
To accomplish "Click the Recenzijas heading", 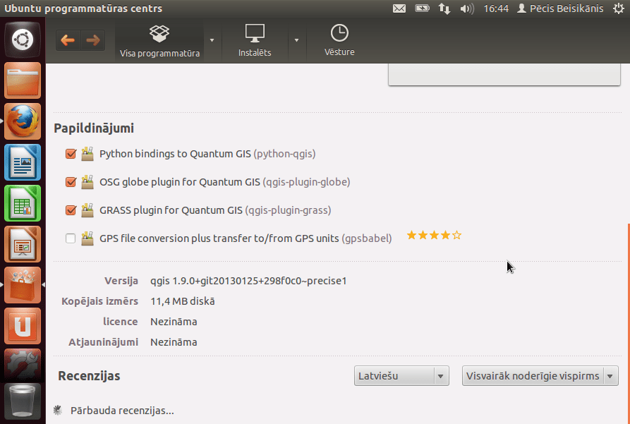I will [89, 376].
